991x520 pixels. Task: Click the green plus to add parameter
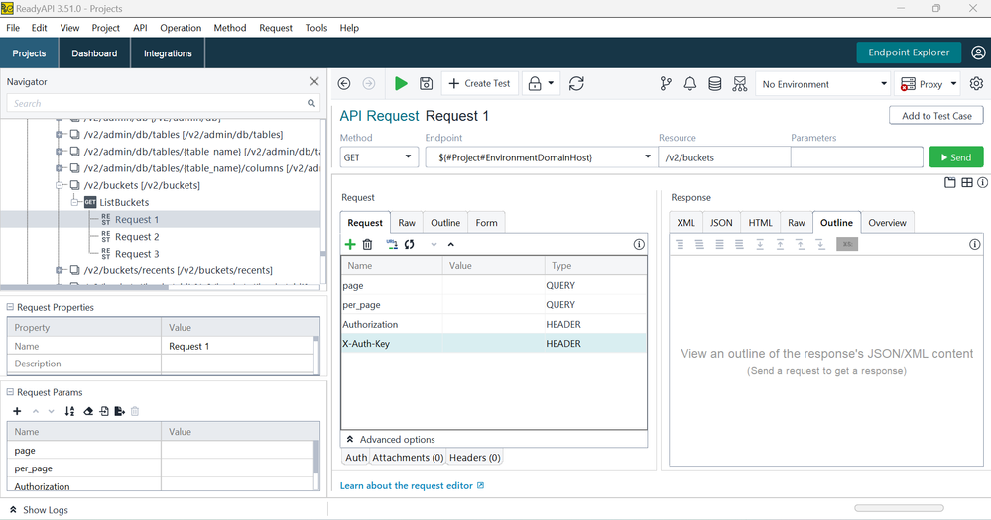(x=350, y=244)
